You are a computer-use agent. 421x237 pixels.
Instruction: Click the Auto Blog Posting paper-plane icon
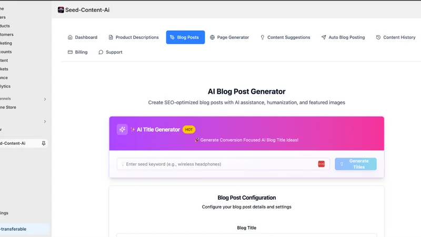(324, 37)
